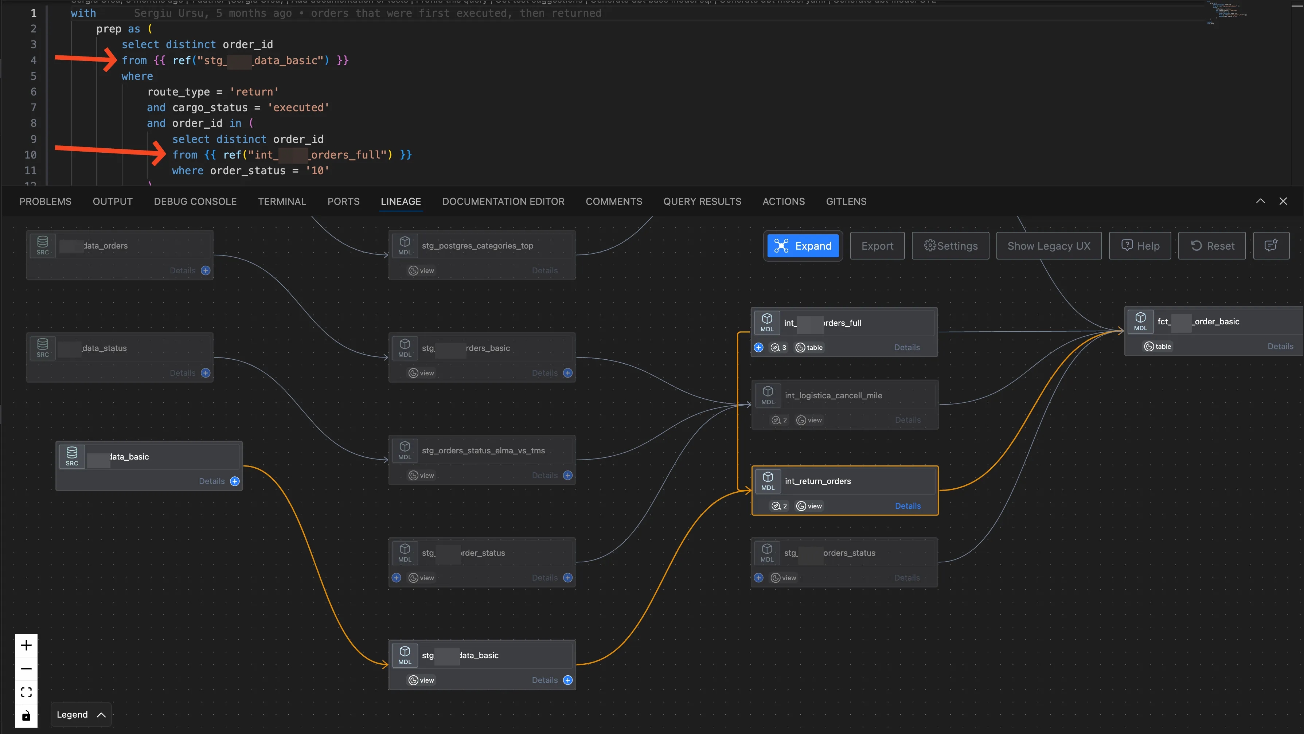
Task: Zoom in the lineage graph
Action: tap(26, 645)
